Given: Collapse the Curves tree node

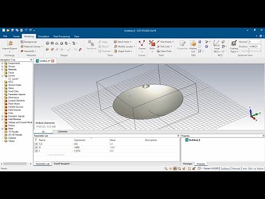Looking at the screenshot, I should pos(2,76).
